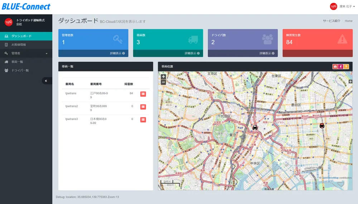This screenshot has height=204, width=358.
Task: Open the red detail button for tpwtrans2
Action: tap(143, 107)
